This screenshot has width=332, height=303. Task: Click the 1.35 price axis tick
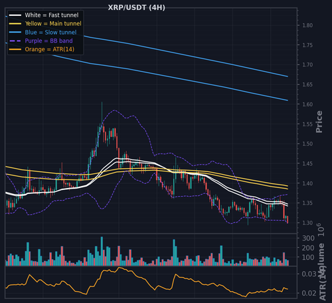tap(307, 203)
